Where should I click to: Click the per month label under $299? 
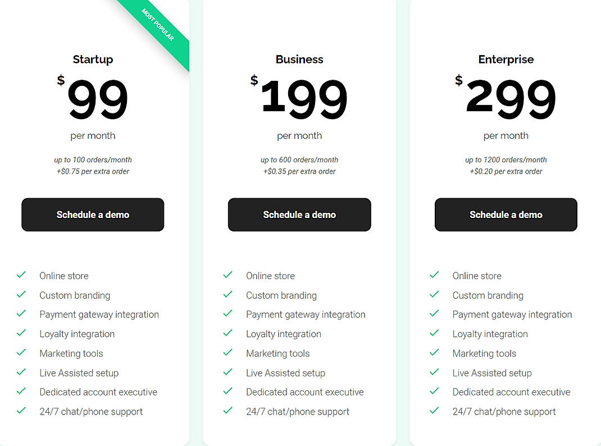click(506, 135)
